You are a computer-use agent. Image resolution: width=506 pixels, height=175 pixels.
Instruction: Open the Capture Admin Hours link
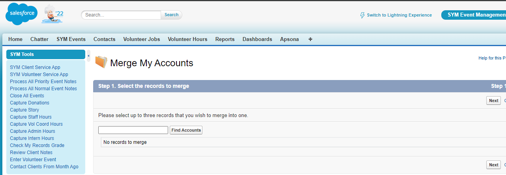[x=32, y=131]
